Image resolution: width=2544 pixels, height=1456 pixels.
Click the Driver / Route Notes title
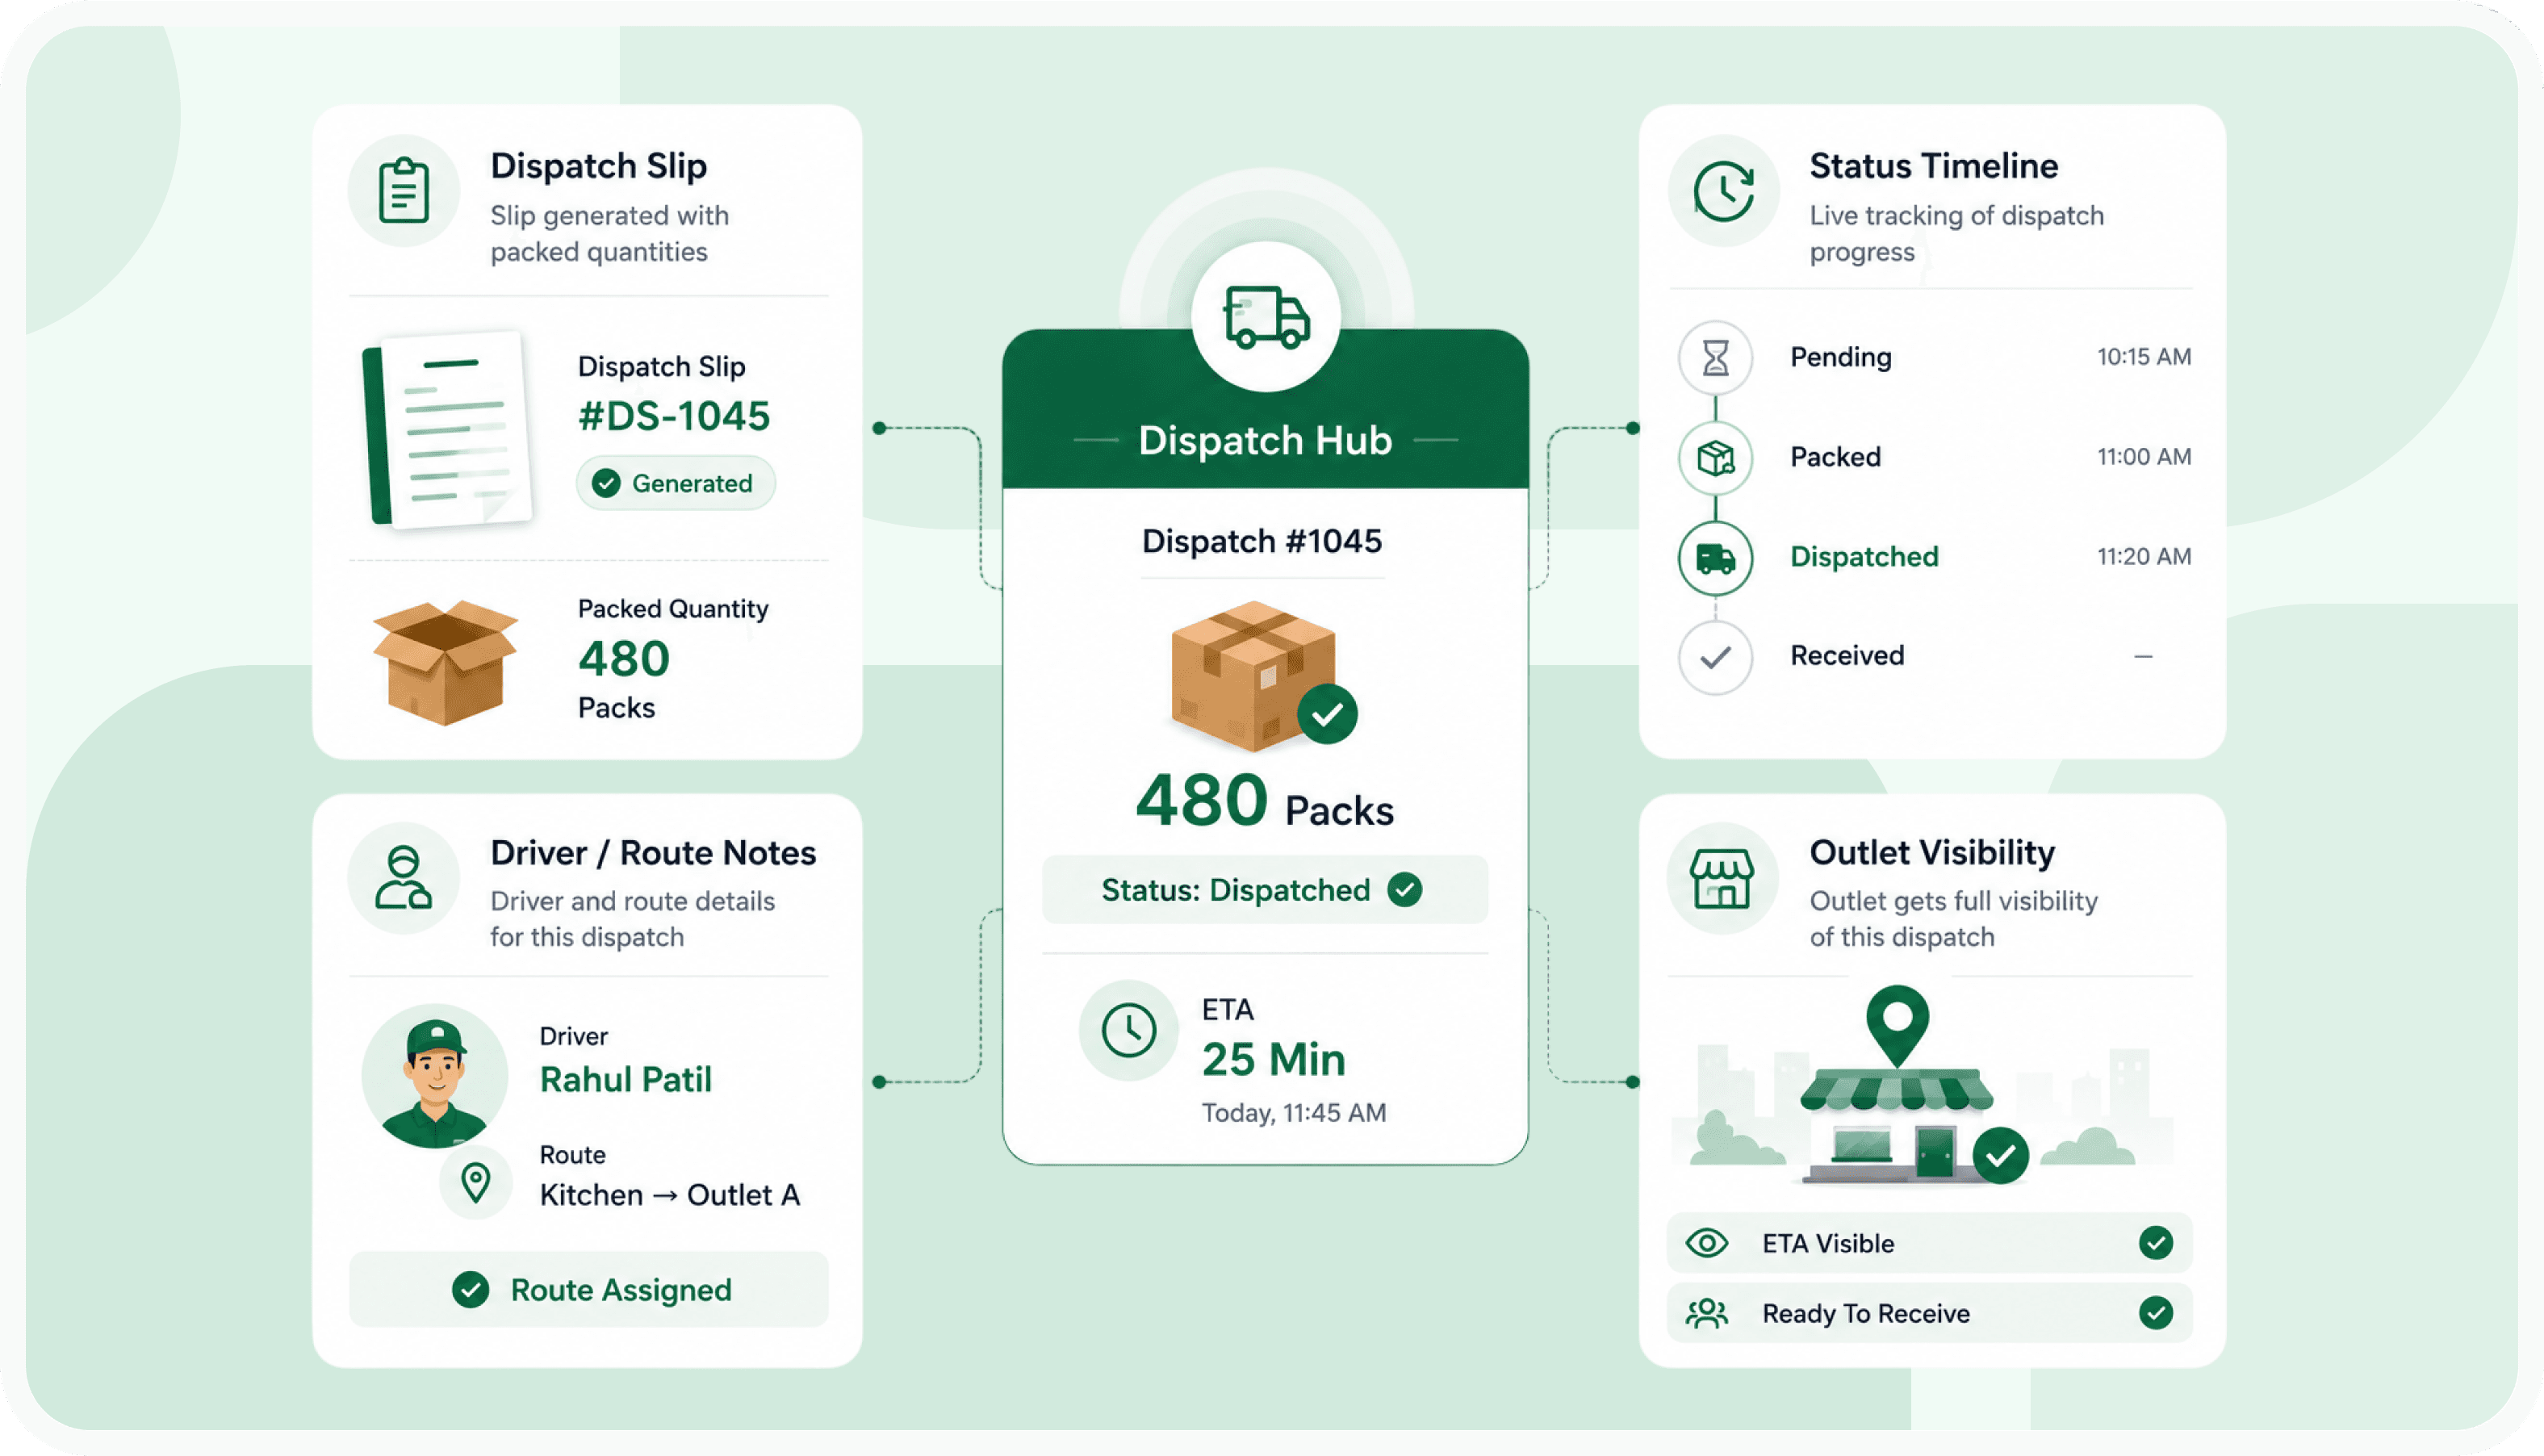[x=653, y=853]
